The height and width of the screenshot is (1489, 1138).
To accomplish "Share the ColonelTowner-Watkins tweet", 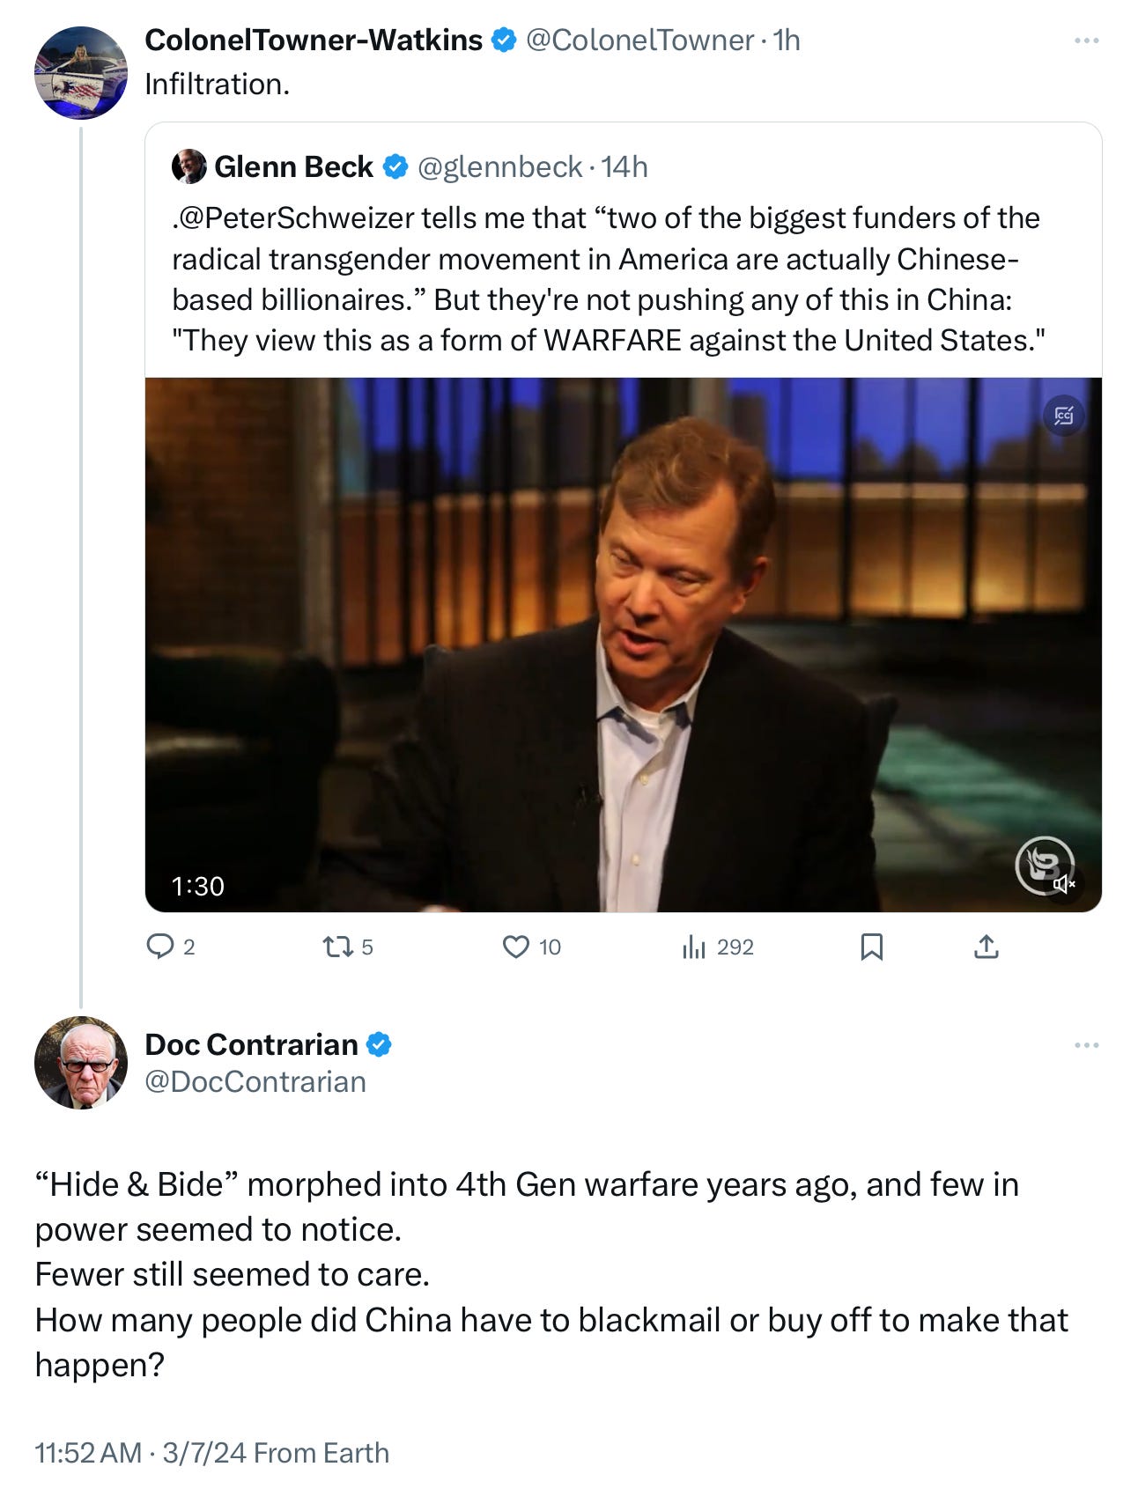I will pyautogui.click(x=987, y=947).
